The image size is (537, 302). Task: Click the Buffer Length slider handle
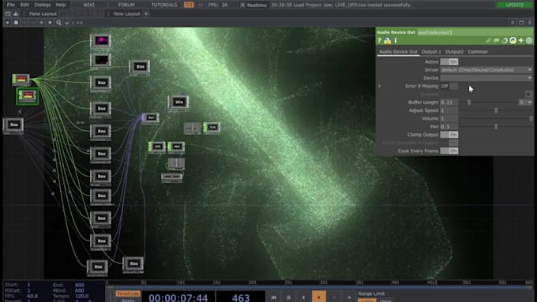tap(469, 103)
